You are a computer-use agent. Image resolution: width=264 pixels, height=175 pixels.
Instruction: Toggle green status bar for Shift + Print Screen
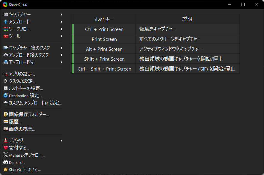pyautogui.click(x=73, y=59)
